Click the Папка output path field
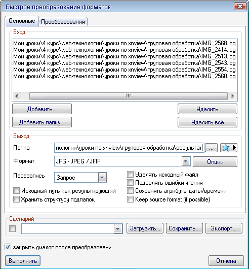Viewport: 249px width, 269px height. click(129, 148)
